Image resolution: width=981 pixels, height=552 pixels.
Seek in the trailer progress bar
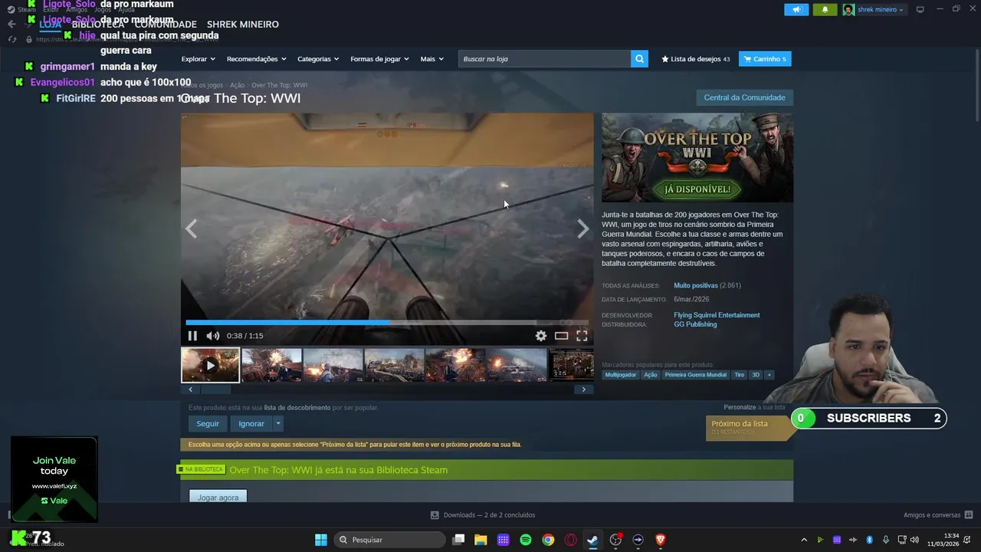tap(387, 323)
